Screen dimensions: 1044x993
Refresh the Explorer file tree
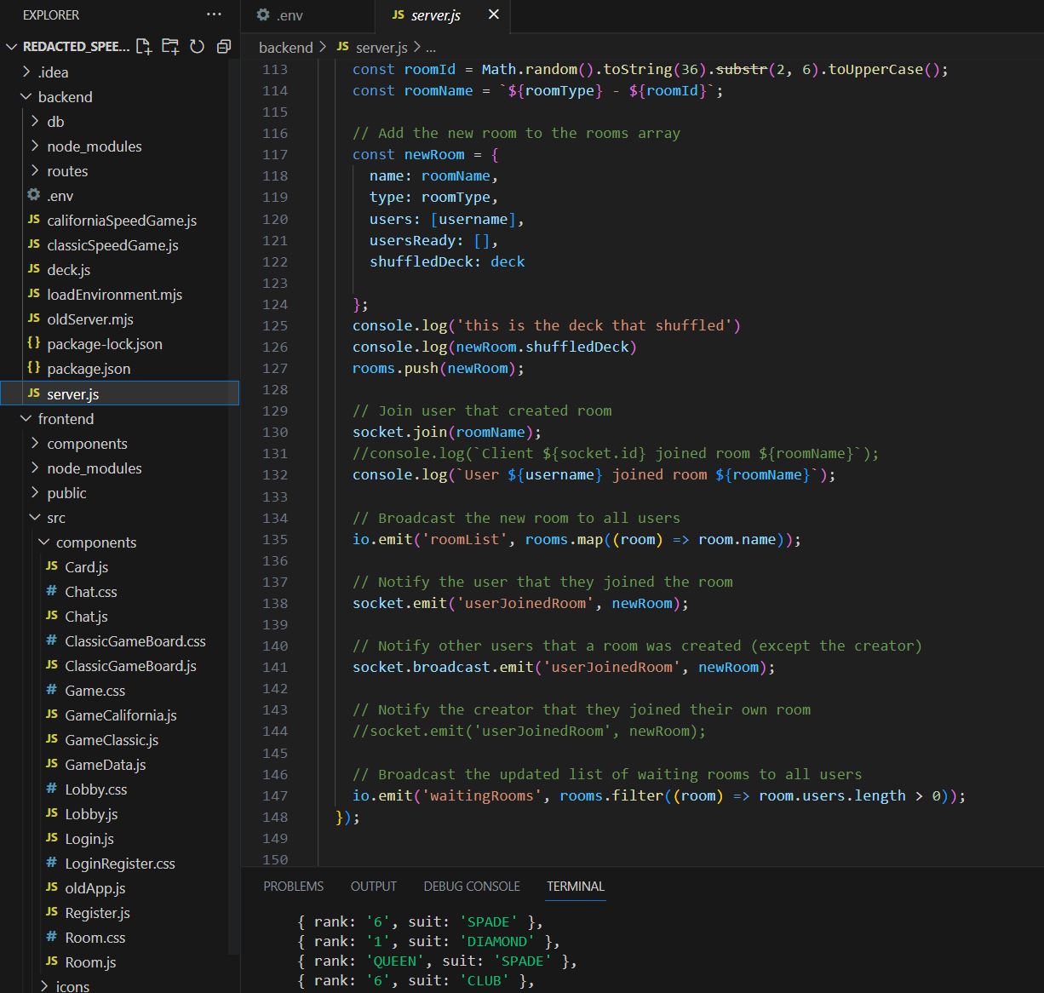pos(197,47)
